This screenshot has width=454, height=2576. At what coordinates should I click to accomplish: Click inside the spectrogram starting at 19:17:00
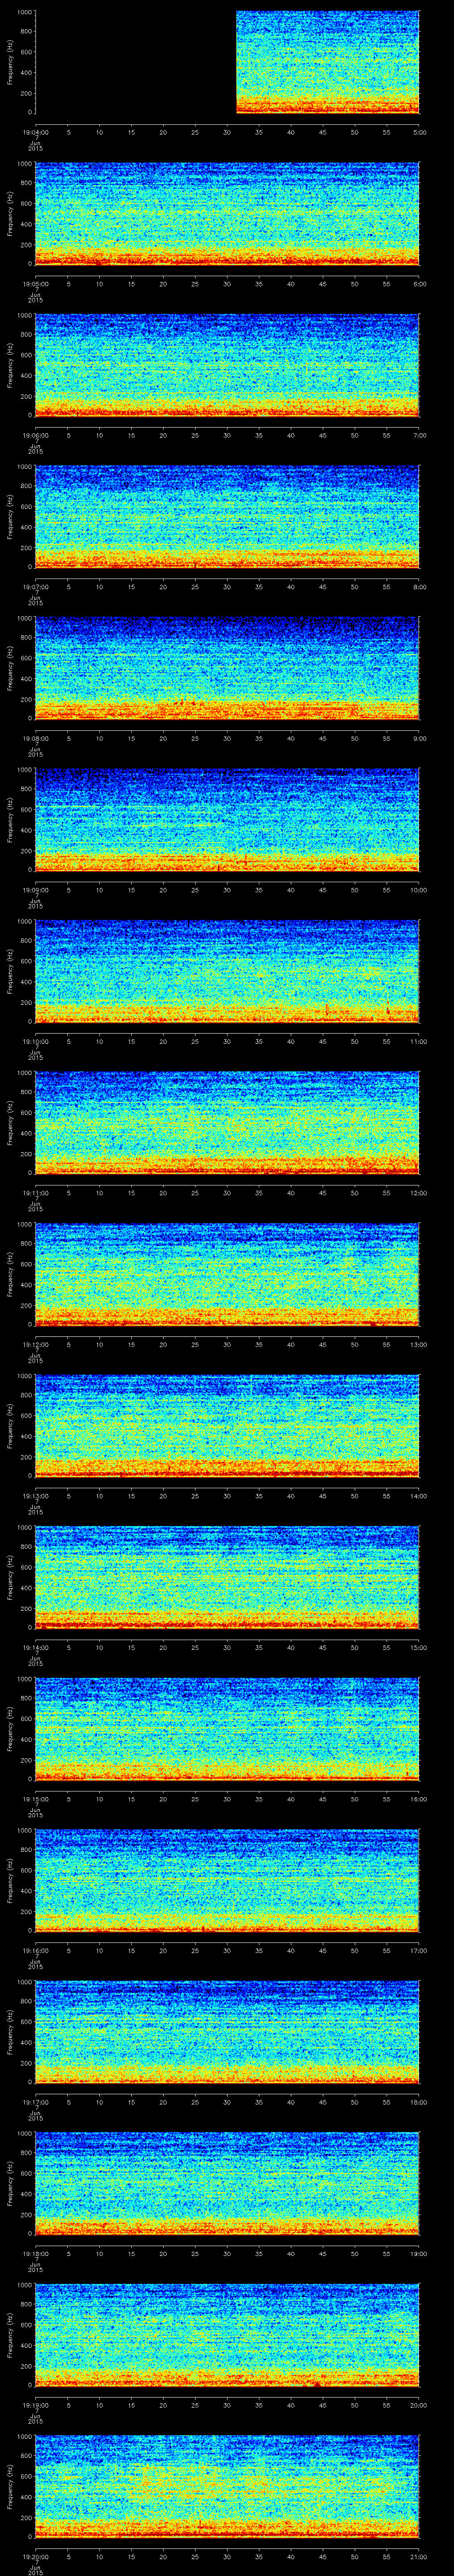[227, 2032]
